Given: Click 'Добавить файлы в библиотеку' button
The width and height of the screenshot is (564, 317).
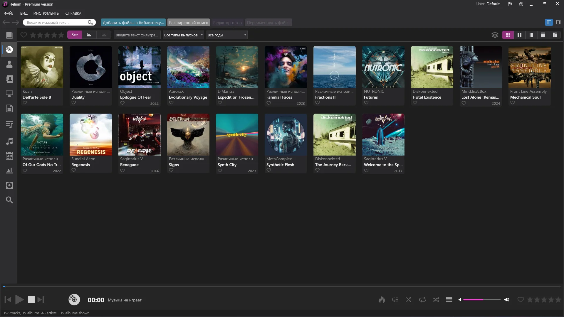Looking at the screenshot, I should (x=133, y=23).
